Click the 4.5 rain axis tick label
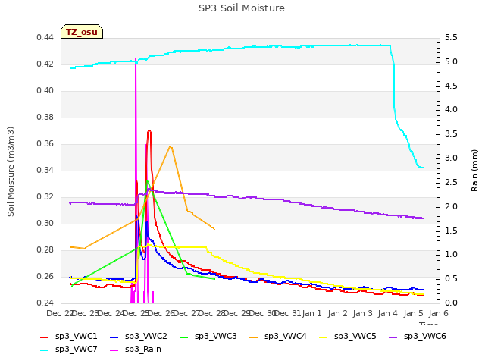 [x=451, y=86]
